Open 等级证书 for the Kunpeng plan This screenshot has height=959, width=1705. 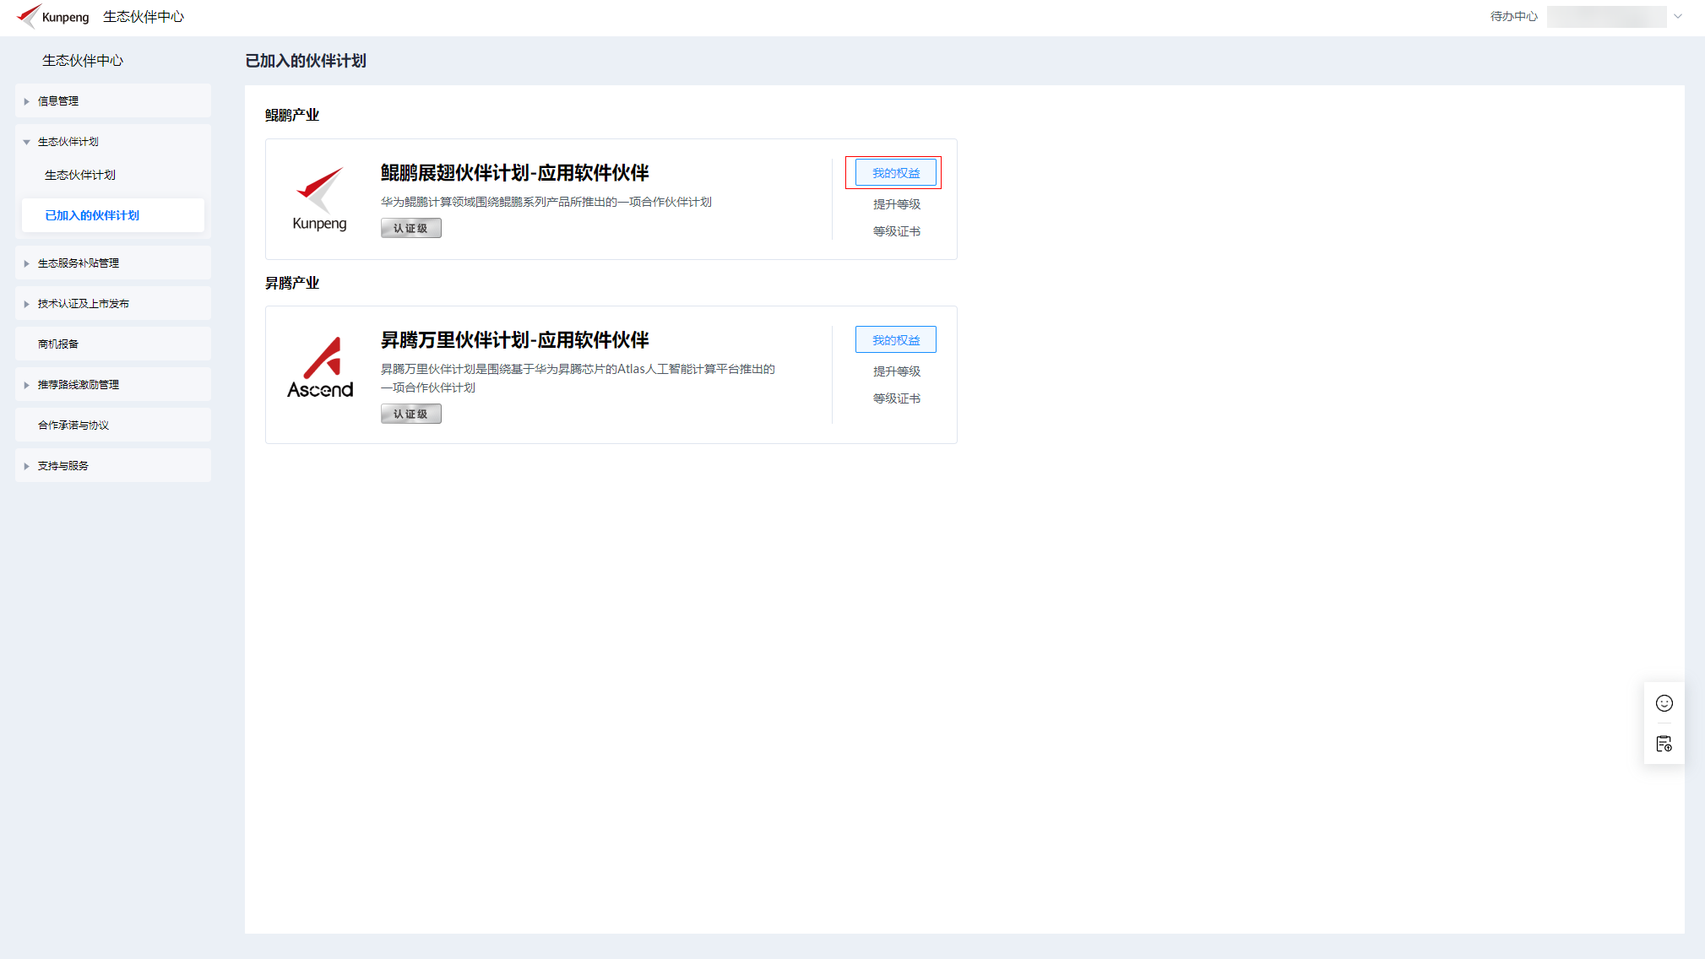(x=896, y=231)
